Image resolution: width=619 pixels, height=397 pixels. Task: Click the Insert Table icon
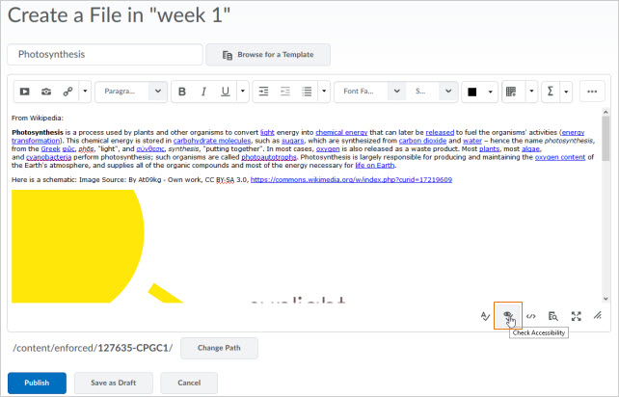point(510,92)
